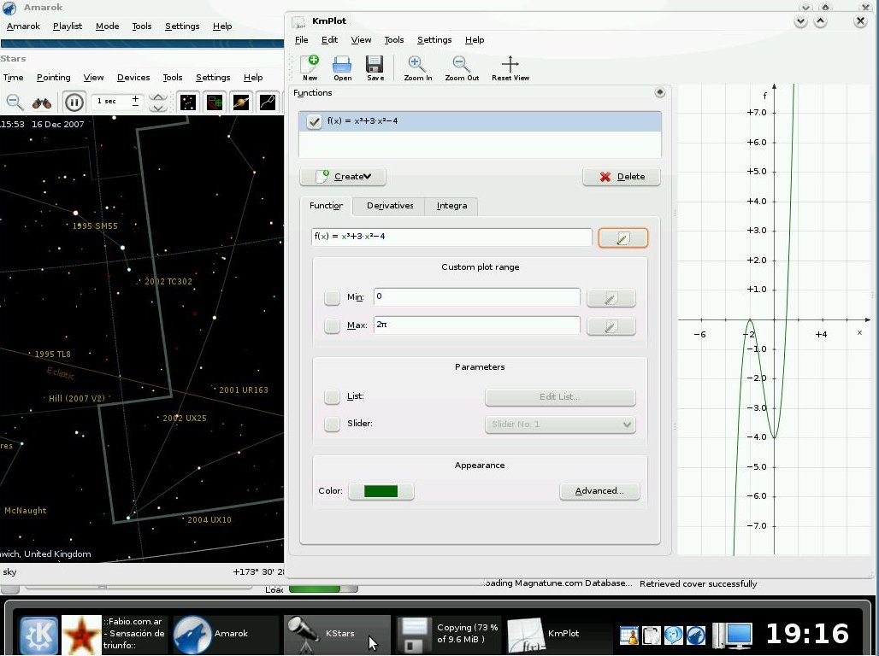
Task: Click the 19:16 clock in the panel
Action: (807, 634)
